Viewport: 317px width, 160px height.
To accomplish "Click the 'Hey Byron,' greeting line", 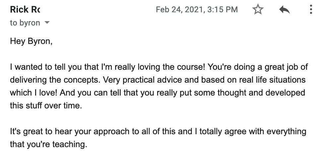I will [x=31, y=41].
